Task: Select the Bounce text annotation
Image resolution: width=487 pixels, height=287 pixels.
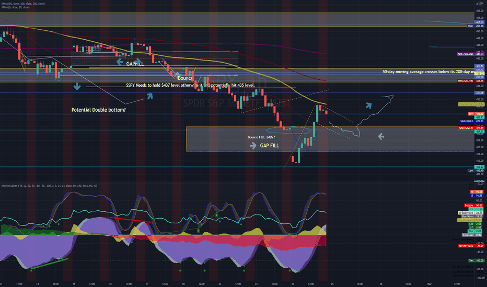Action: 185,78
